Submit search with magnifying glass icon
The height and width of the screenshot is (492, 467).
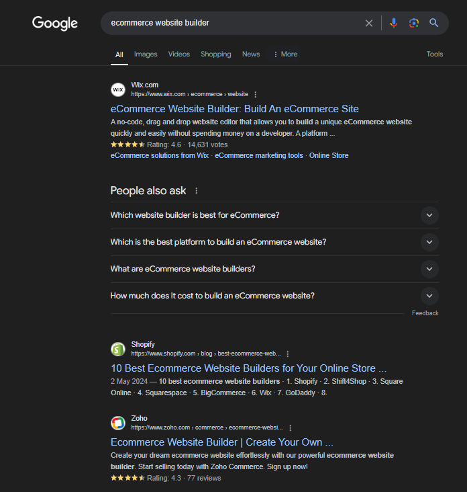434,23
